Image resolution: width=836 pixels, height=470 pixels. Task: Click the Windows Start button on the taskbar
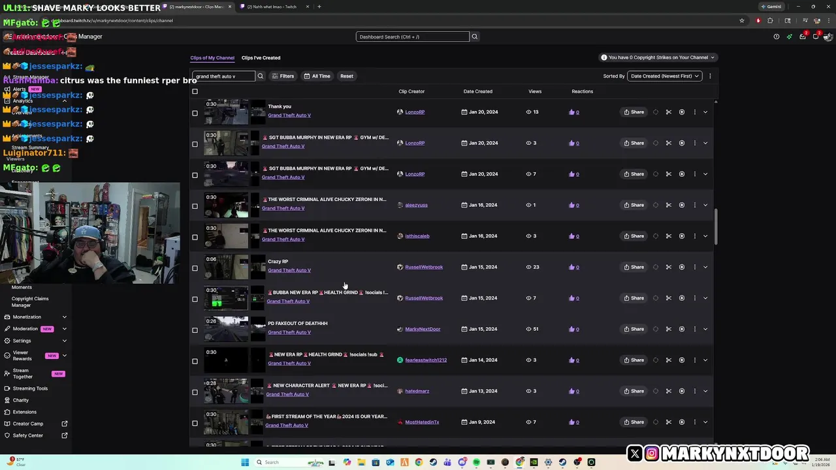pos(245,462)
